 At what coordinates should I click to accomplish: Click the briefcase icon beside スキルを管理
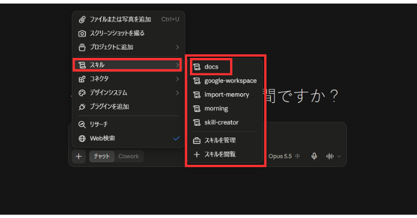tap(197, 140)
